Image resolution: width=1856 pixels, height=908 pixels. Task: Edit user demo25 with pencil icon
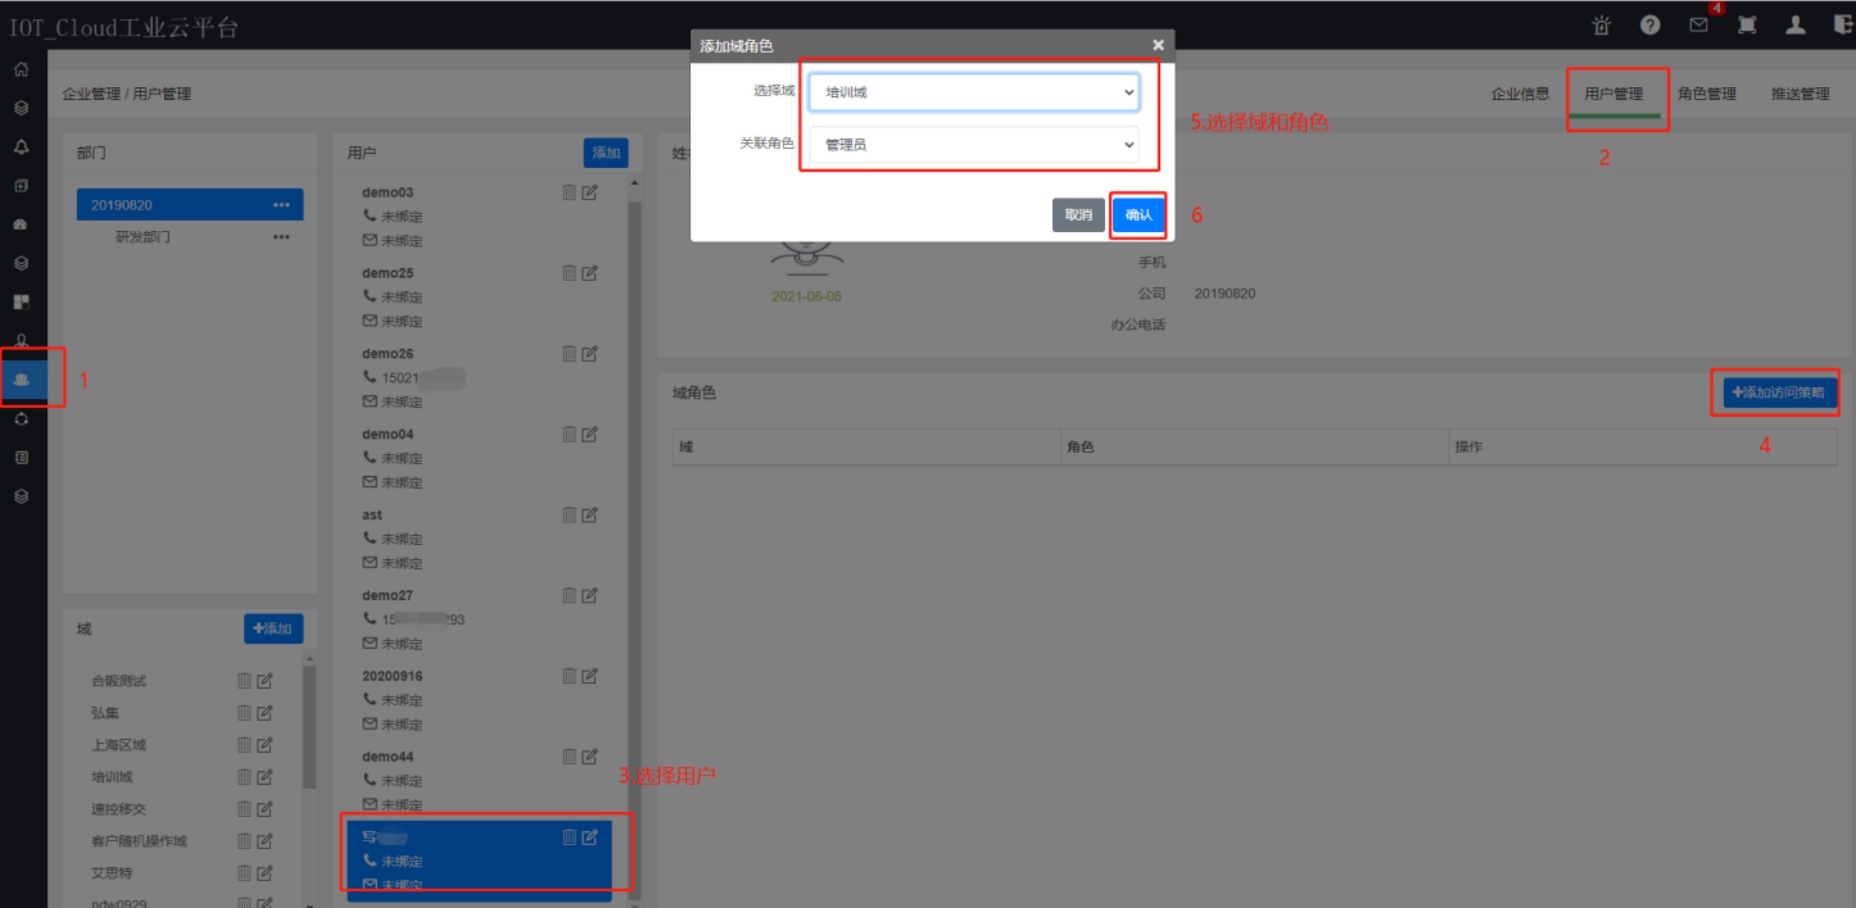point(590,273)
